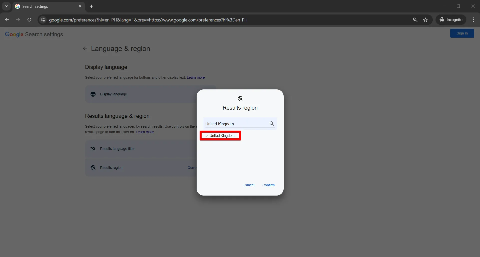Cancel the Results region dialog
The image size is (480, 257).
(249, 185)
